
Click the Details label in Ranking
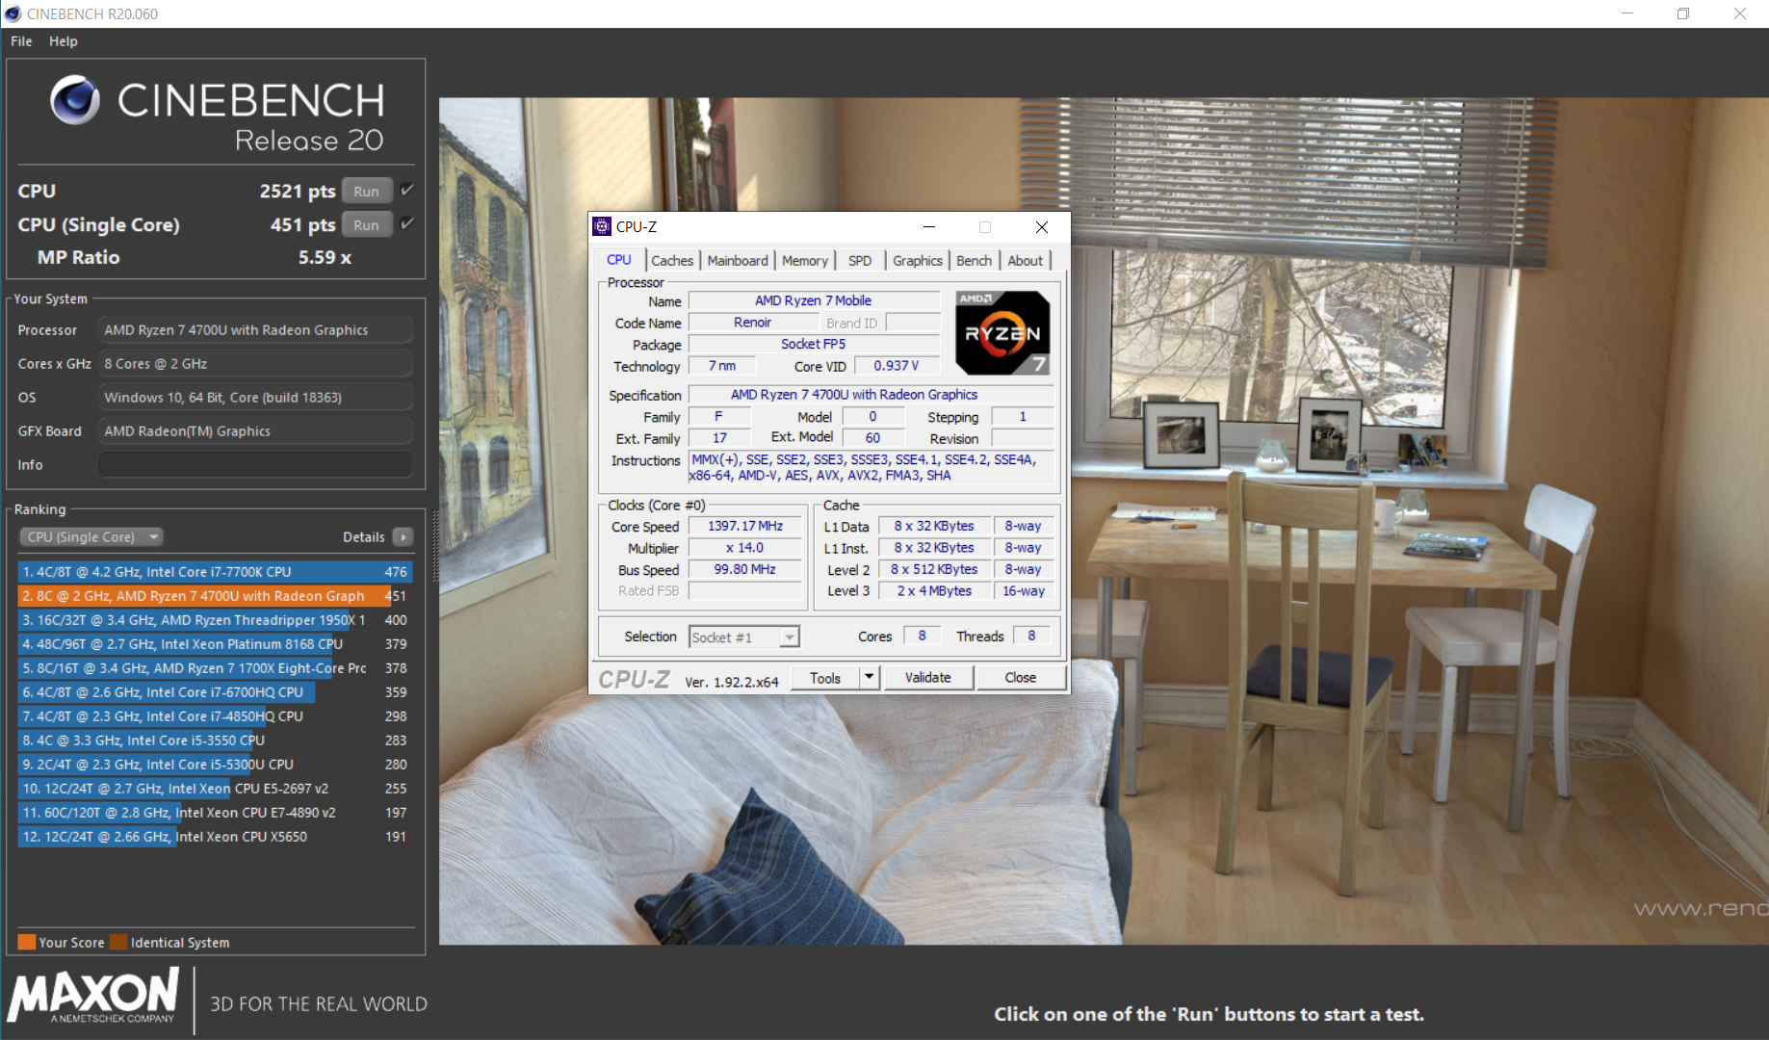coord(363,537)
